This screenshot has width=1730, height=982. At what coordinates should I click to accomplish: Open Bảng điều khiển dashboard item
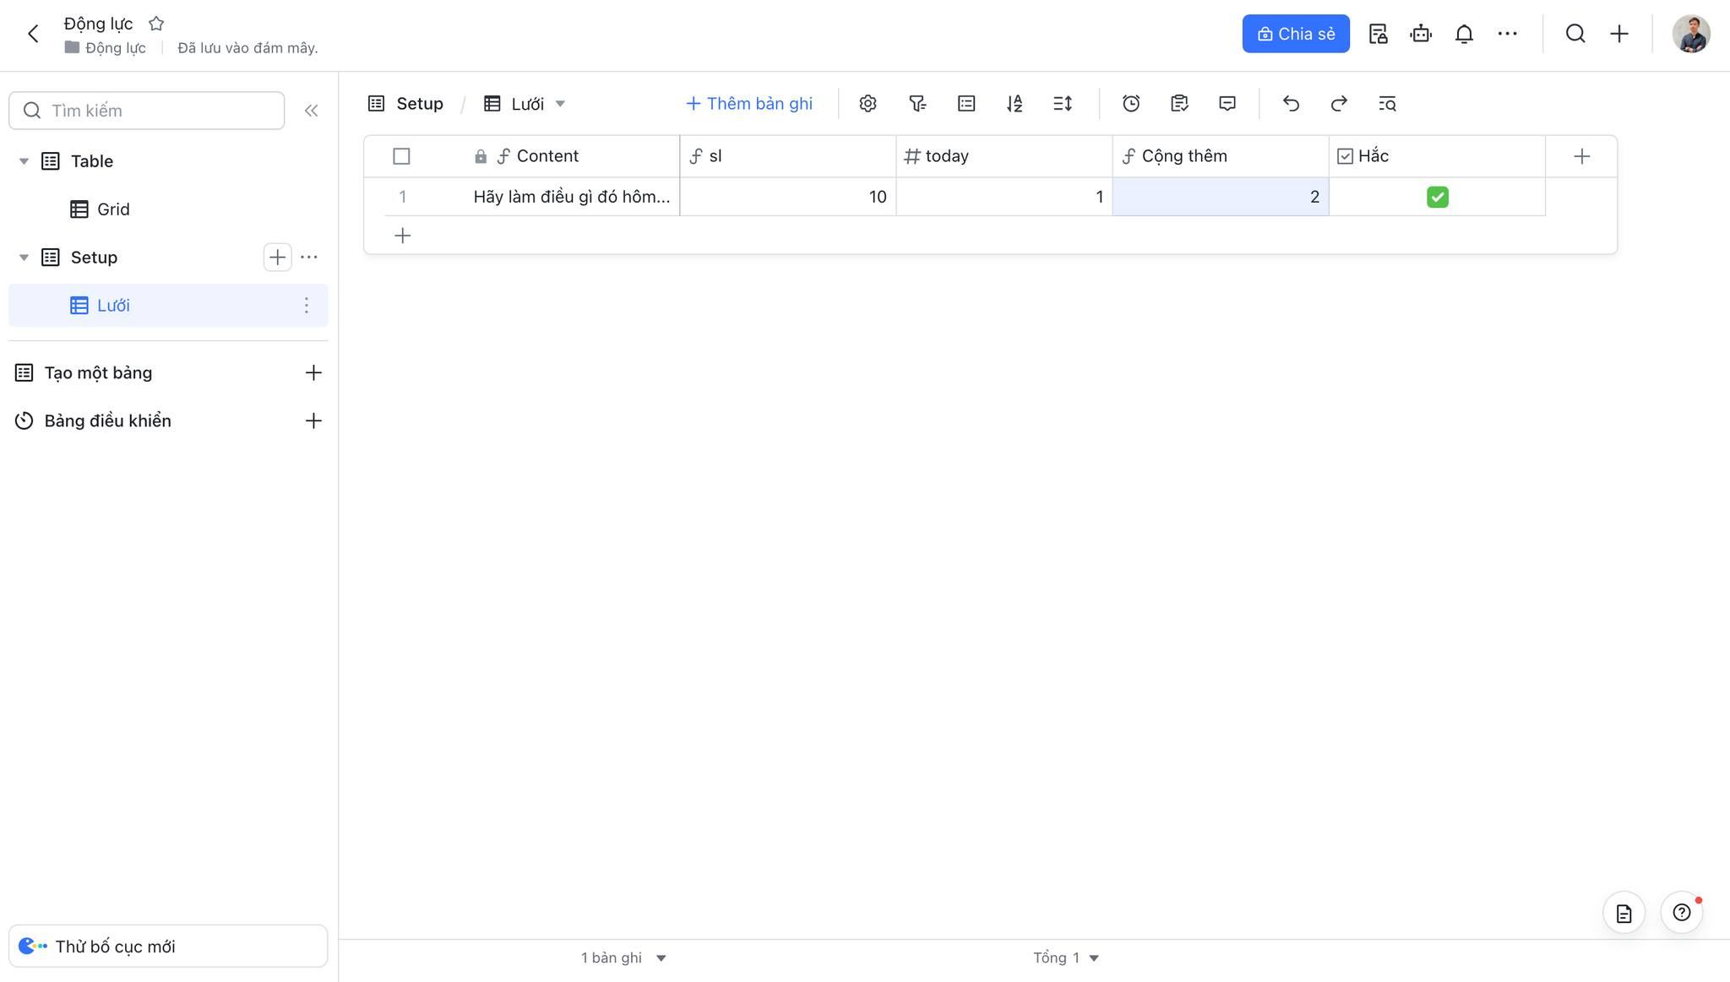tap(107, 420)
